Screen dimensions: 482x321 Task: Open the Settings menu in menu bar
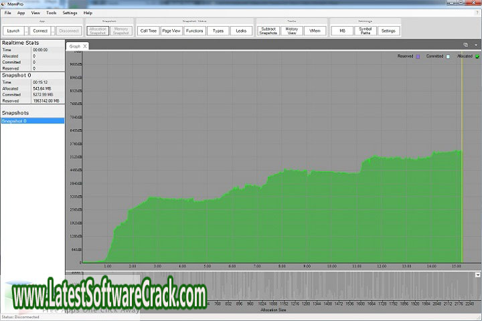pos(70,13)
